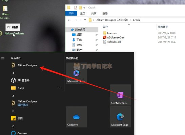Unpin 下载 using its pin icon
Viewport: 185px width, 135px height.
click(x=97, y=40)
